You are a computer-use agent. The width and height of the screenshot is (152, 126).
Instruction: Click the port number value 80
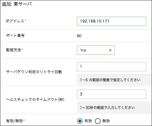79,36
